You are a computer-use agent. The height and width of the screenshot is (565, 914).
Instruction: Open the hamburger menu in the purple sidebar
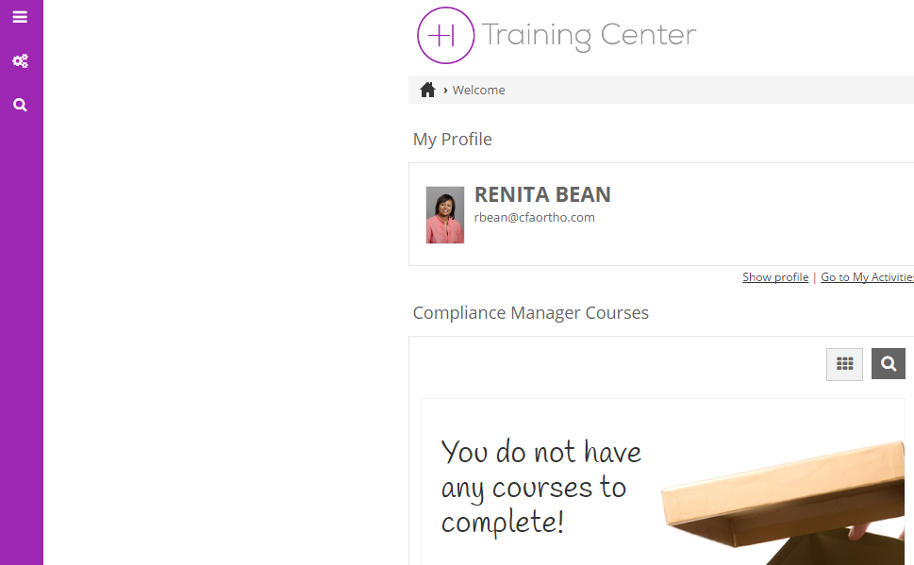20,17
